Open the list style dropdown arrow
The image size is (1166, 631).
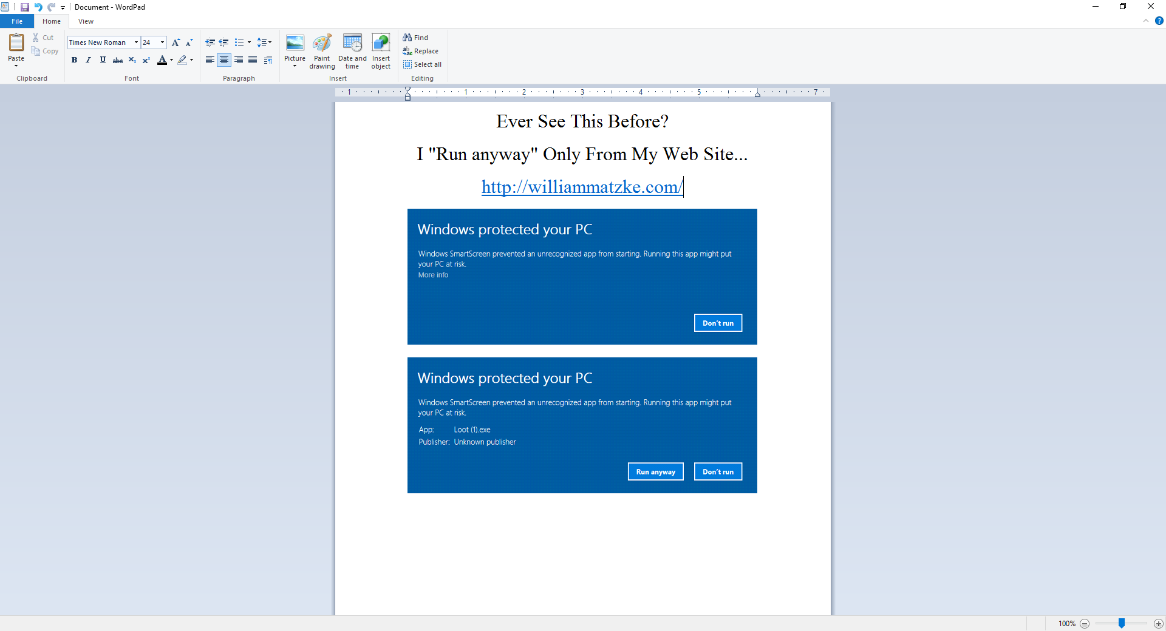[250, 42]
